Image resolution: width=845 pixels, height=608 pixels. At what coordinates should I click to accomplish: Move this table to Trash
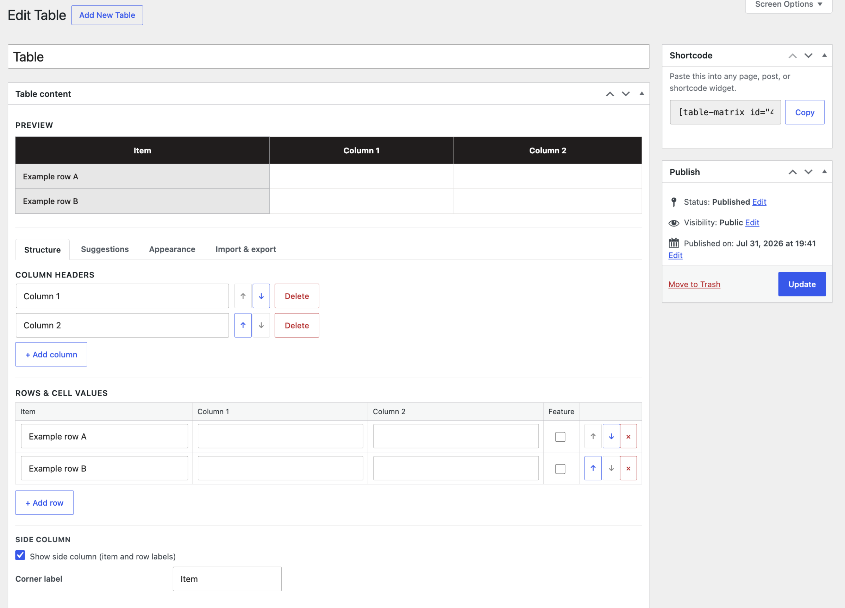[x=694, y=284]
